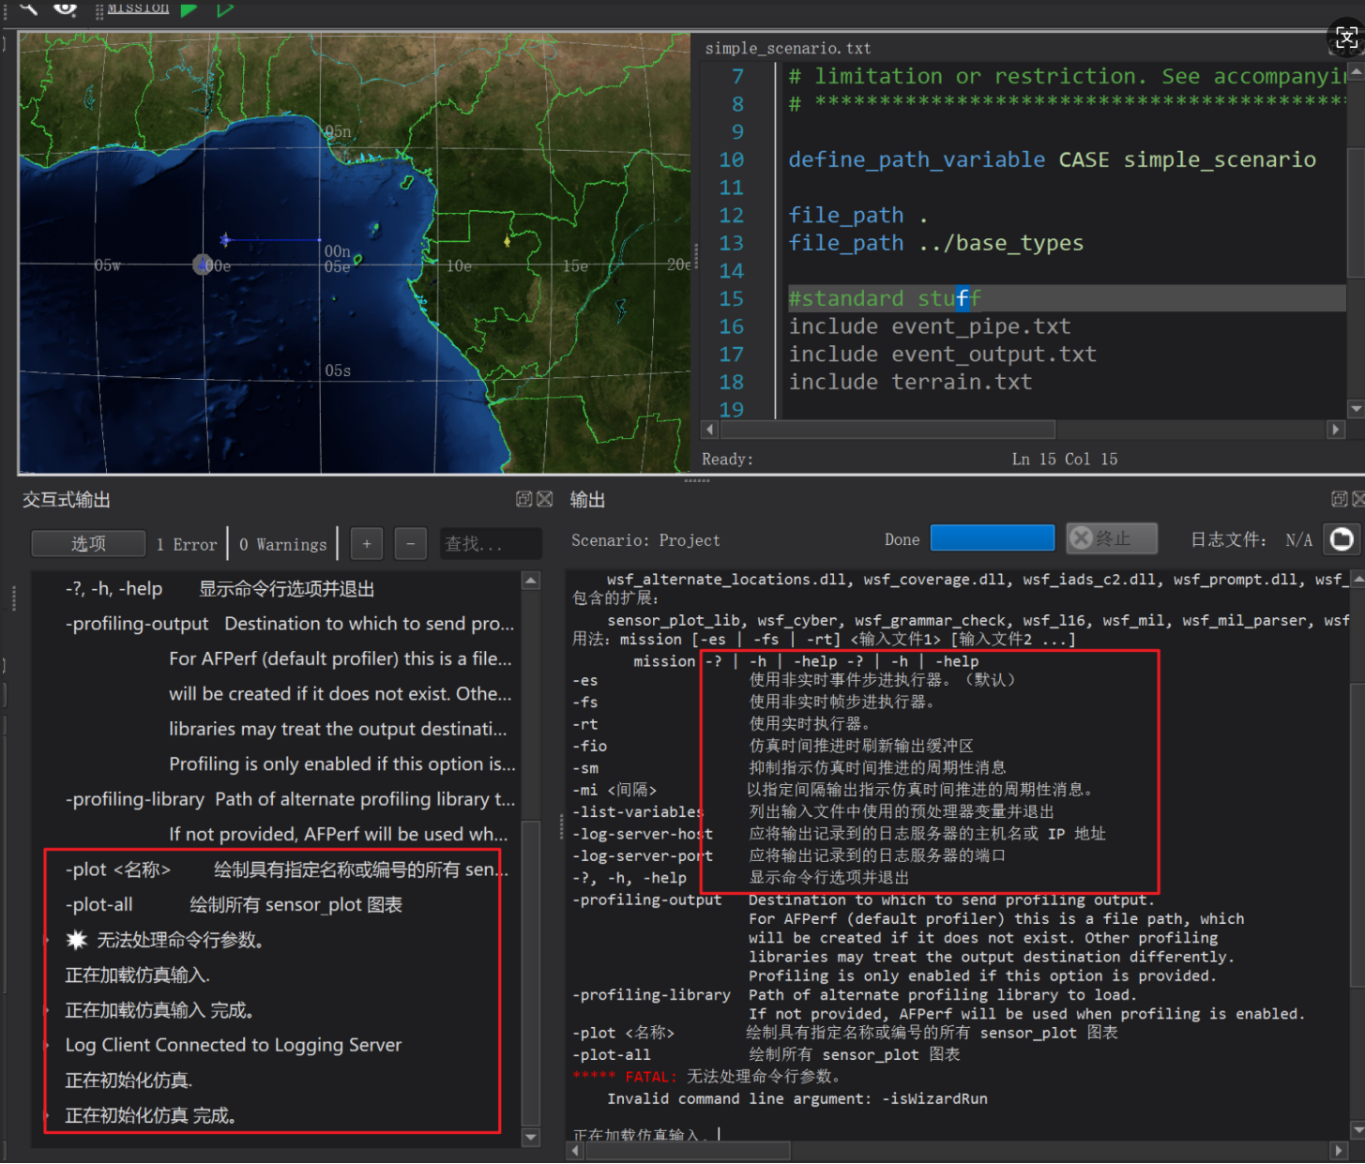Click the fullscreen expand icon at top right

[1346, 38]
